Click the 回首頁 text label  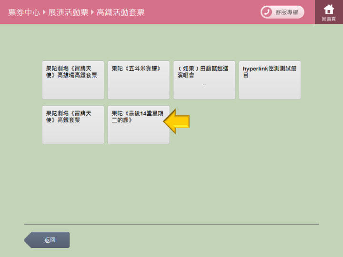pos(329,19)
